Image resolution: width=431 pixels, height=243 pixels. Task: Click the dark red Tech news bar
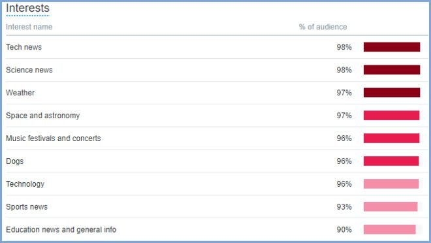point(392,47)
